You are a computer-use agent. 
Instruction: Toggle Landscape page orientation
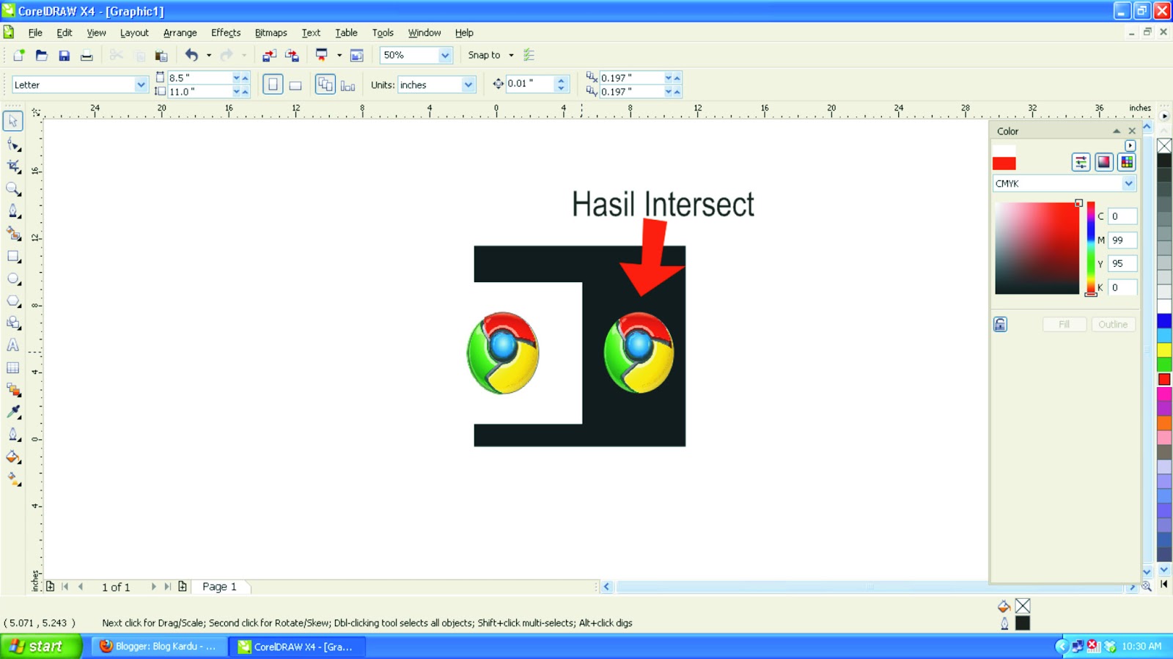point(295,85)
